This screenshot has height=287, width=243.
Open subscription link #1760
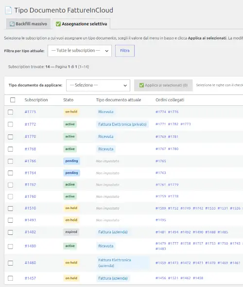(30, 196)
